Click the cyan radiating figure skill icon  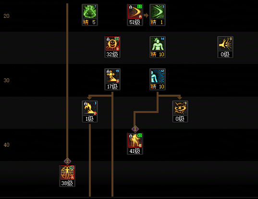tap(158, 76)
